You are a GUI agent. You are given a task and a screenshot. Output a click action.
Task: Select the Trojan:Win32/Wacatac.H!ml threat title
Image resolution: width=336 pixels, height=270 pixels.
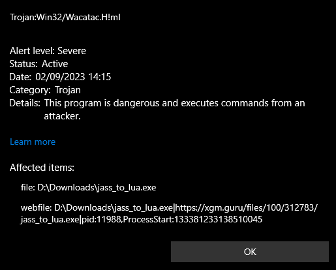(x=65, y=17)
